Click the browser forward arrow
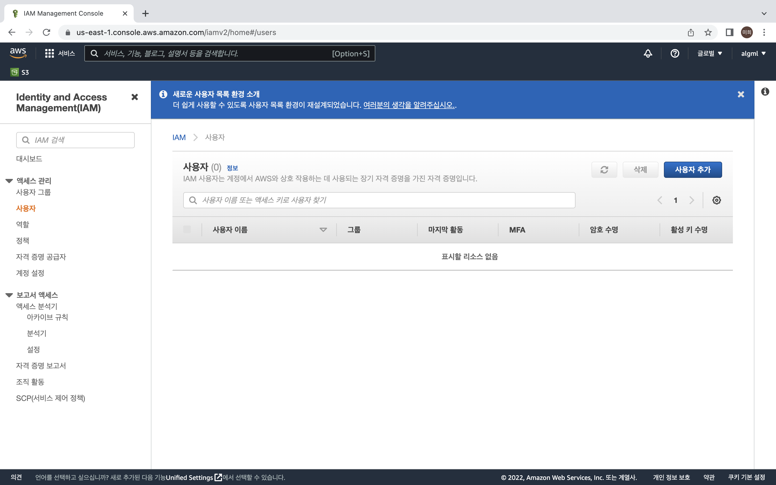776x485 pixels. pos(29,32)
